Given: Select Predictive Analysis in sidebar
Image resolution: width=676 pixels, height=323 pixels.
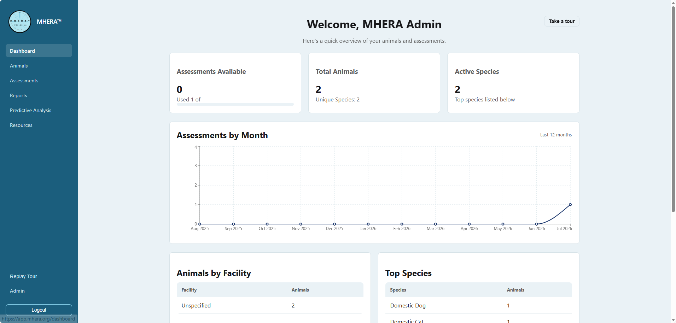Looking at the screenshot, I should (x=39, y=110).
